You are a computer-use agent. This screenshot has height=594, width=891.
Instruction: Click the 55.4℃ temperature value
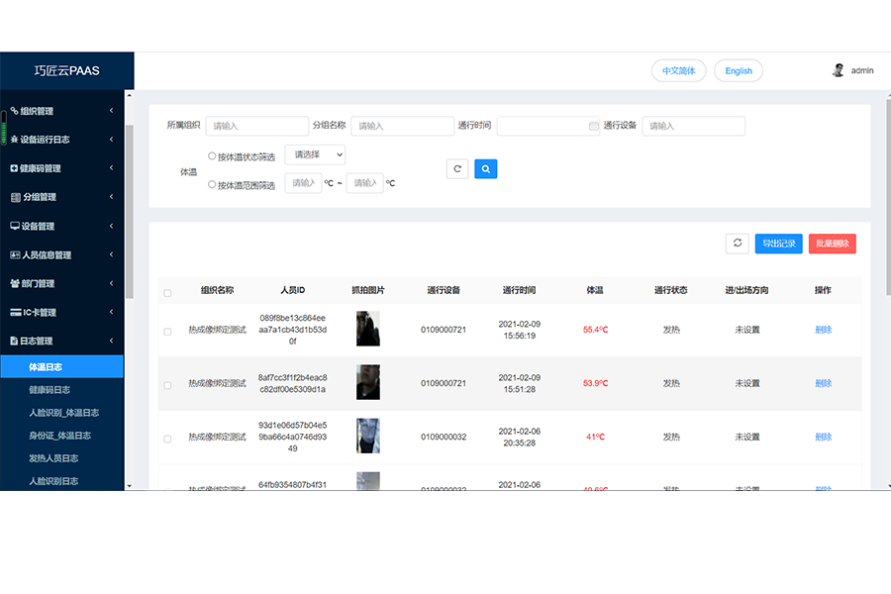pos(595,330)
